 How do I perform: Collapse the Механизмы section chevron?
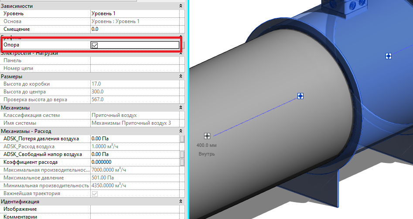[x=181, y=107]
